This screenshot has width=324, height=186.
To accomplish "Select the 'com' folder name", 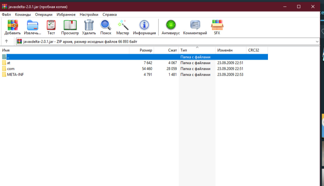I will [x=11, y=69].
